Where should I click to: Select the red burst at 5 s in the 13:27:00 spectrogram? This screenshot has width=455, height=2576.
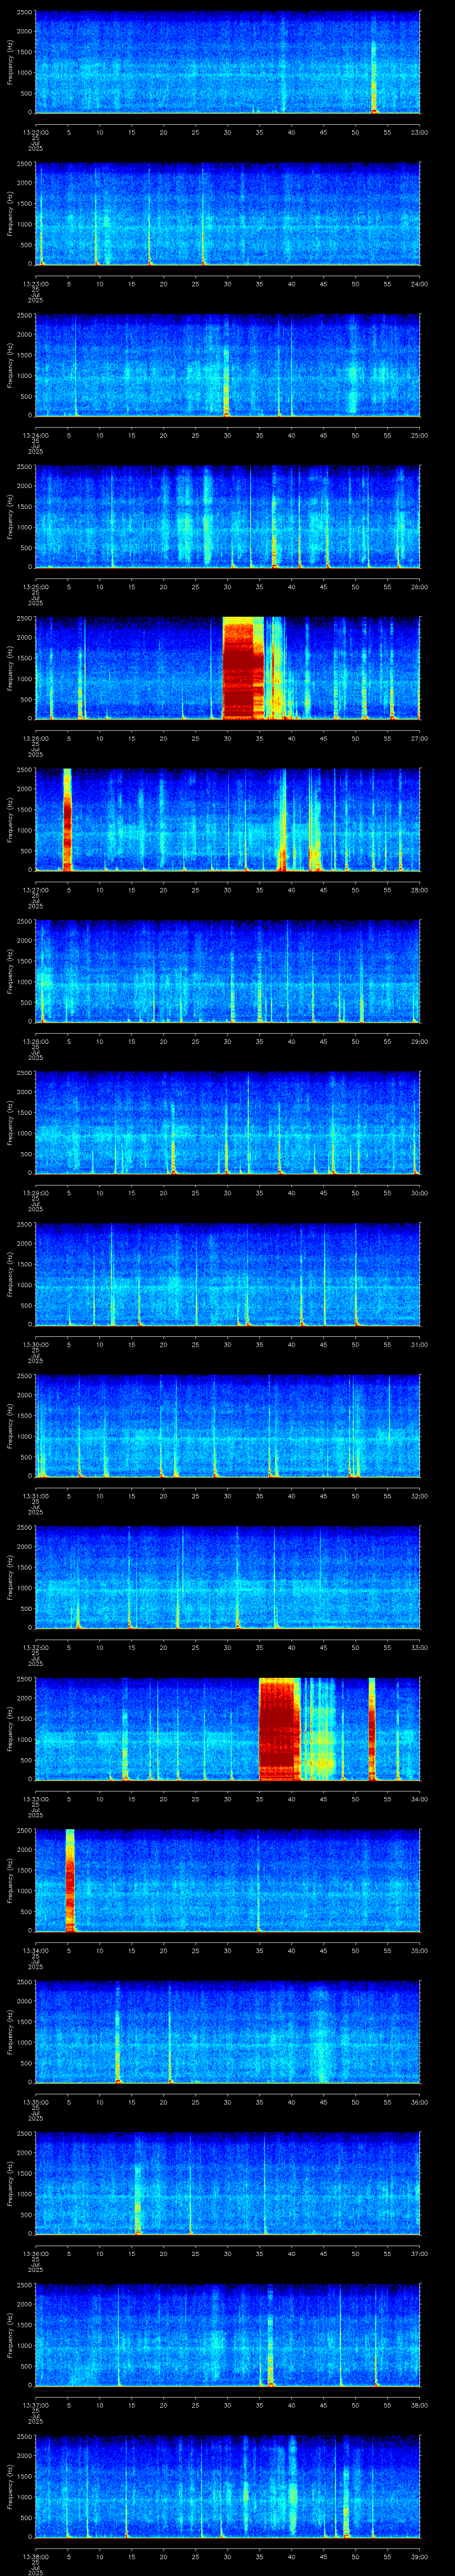67,819
